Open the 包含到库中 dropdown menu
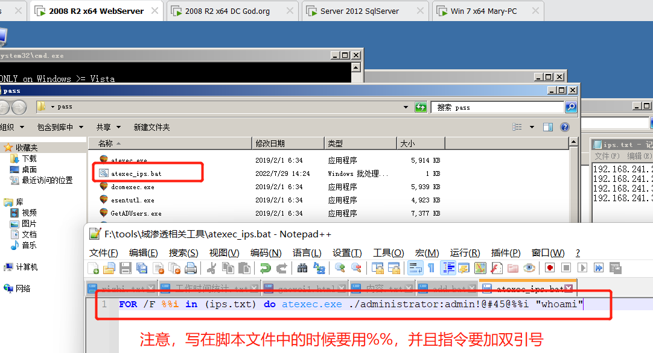This screenshot has height=353, width=653. pos(59,127)
